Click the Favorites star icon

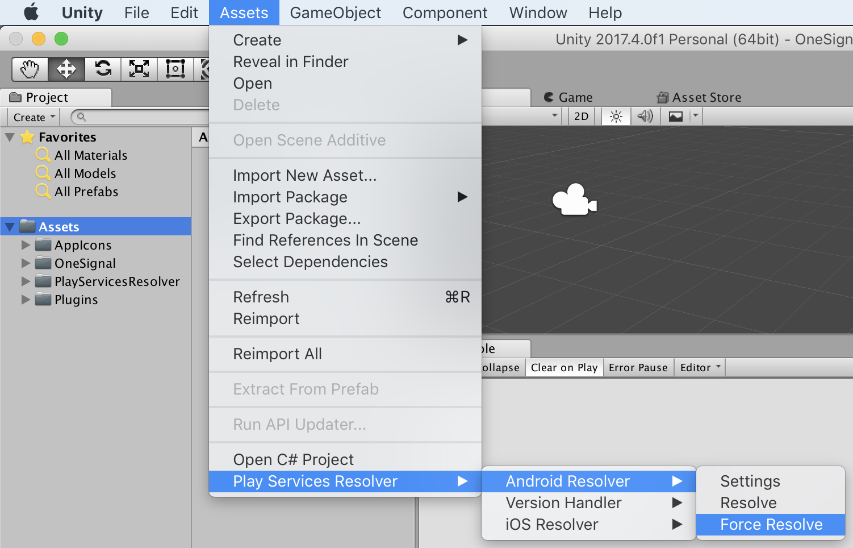pyautogui.click(x=27, y=137)
